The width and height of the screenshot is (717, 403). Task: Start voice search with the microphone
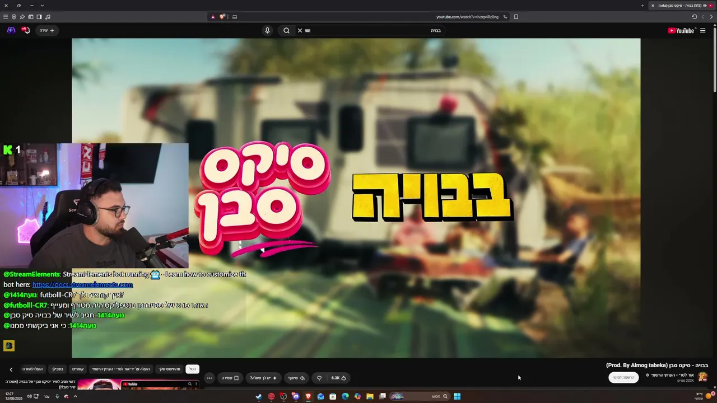point(267,31)
